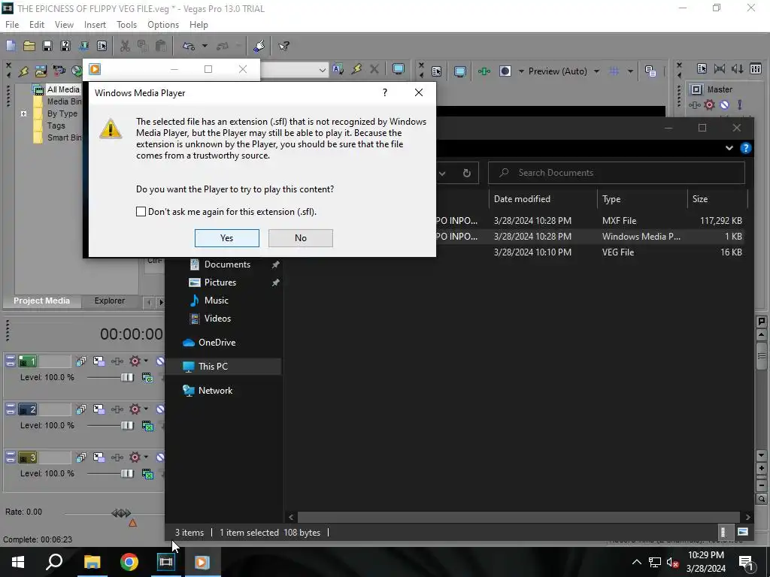Viewport: 770px width, 577px height.
Task: Save the project with the floppy disk icon
Action: (x=47, y=46)
